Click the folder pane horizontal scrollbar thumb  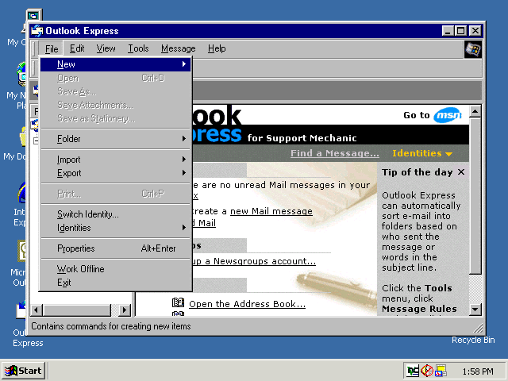click(76, 310)
